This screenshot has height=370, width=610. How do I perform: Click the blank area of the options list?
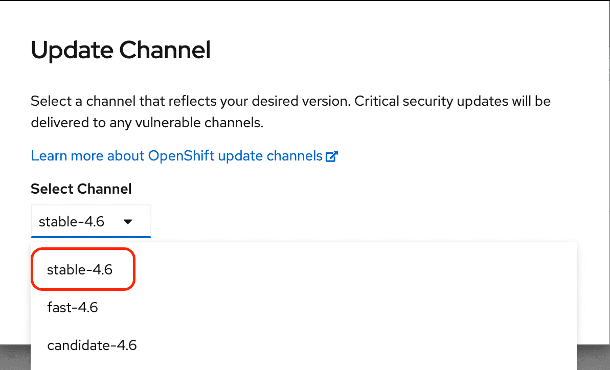[350, 307]
